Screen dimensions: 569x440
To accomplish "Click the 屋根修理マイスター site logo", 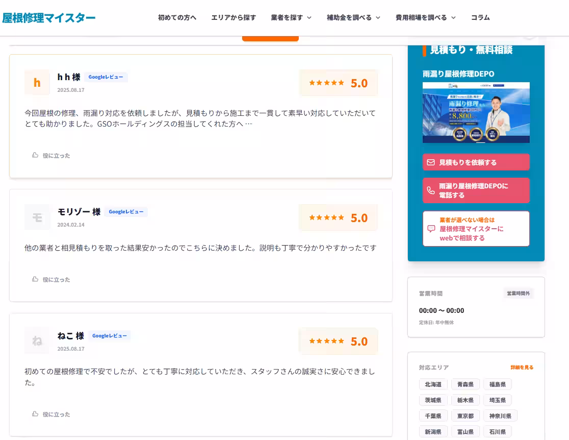I will (49, 17).
